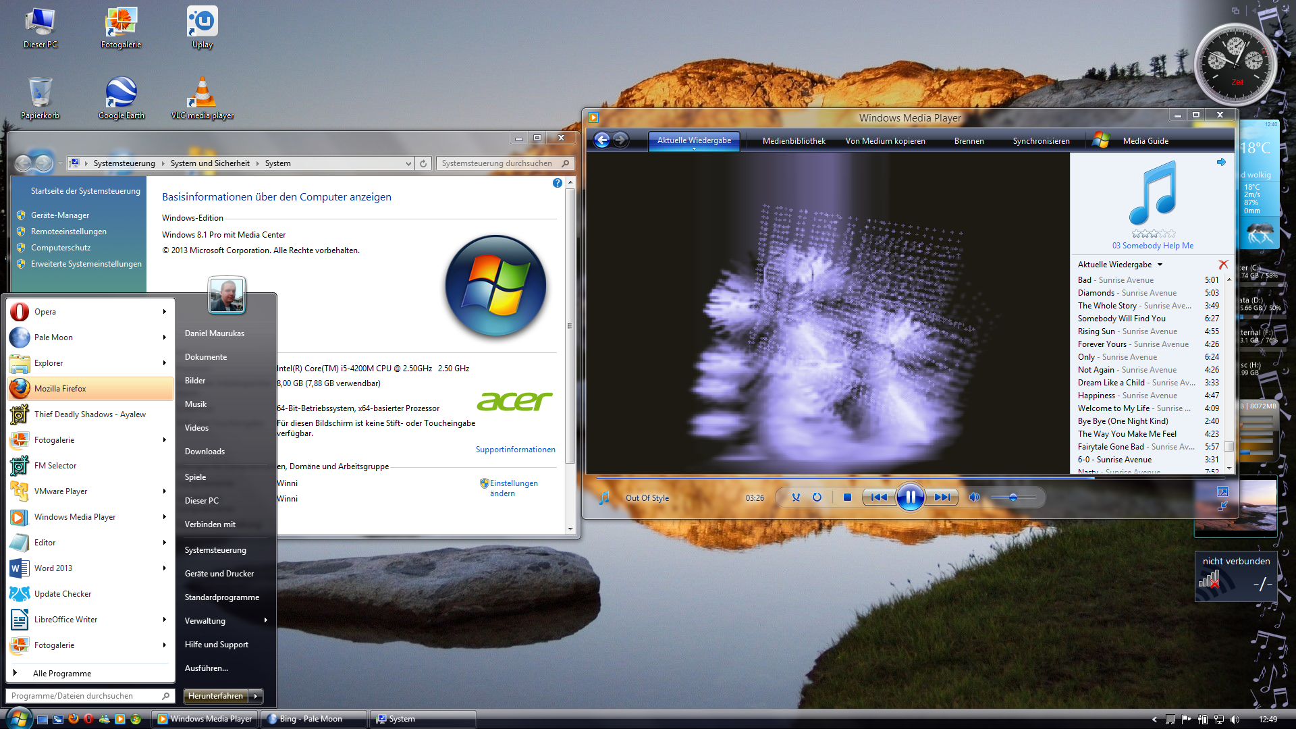Toggle repeat in Windows Media Player

[x=817, y=497]
